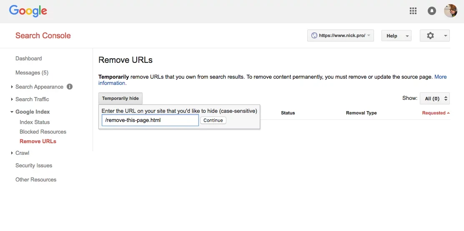
Task: Click the Search Appearance info icon
Action: 70,87
